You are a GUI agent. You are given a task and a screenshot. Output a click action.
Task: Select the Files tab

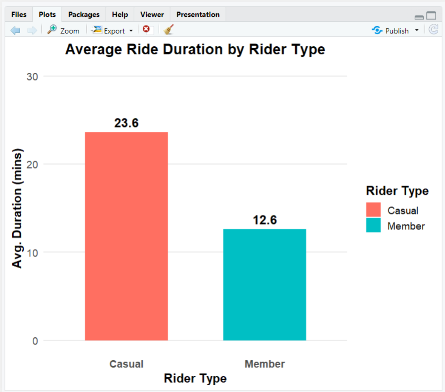[x=18, y=14]
